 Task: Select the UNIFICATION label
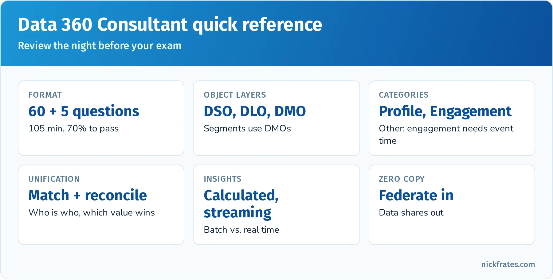coord(54,179)
